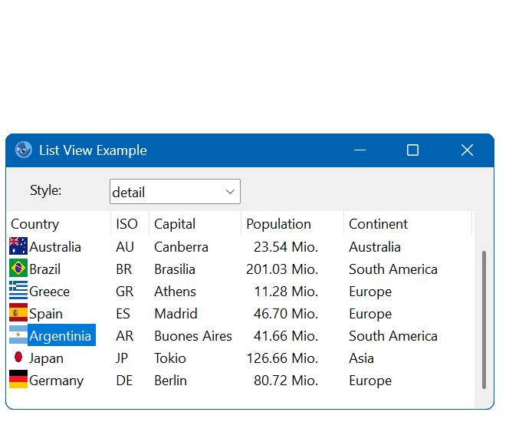
Task: Click population 23.54 Mio.
Action: (x=286, y=247)
